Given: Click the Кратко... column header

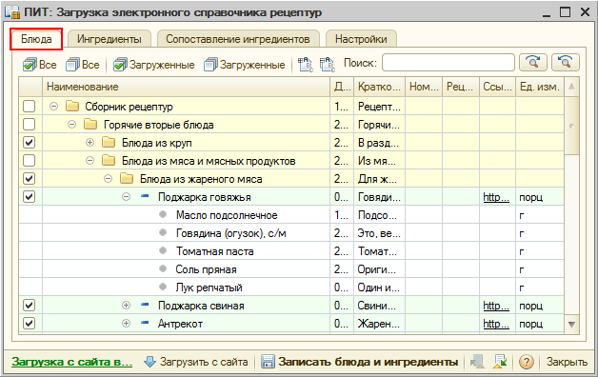Looking at the screenshot, I should point(379,87).
